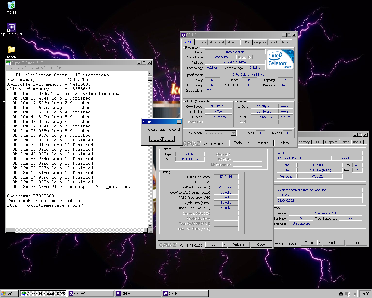Close the Finish dialog with X
The width and height of the screenshot is (372, 298).
coord(179,122)
